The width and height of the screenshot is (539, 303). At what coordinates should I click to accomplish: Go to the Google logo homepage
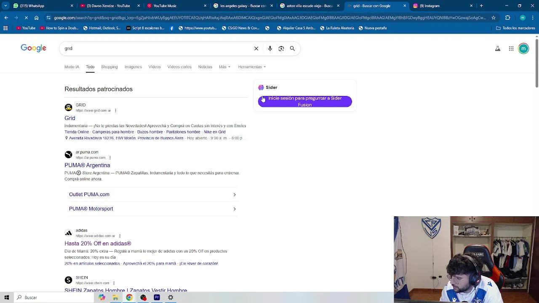point(33,48)
